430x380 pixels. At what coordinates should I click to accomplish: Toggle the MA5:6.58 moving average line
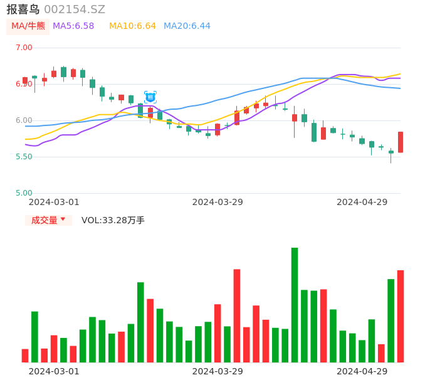point(73,26)
